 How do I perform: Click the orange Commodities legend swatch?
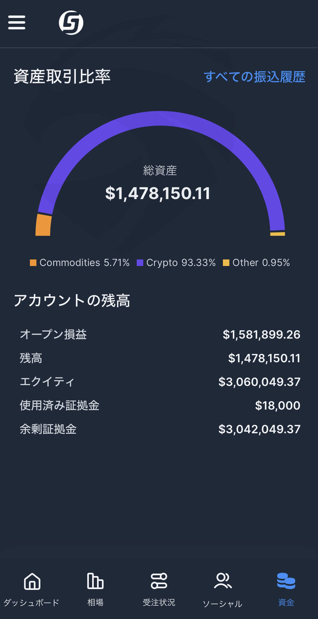pyautogui.click(x=33, y=263)
